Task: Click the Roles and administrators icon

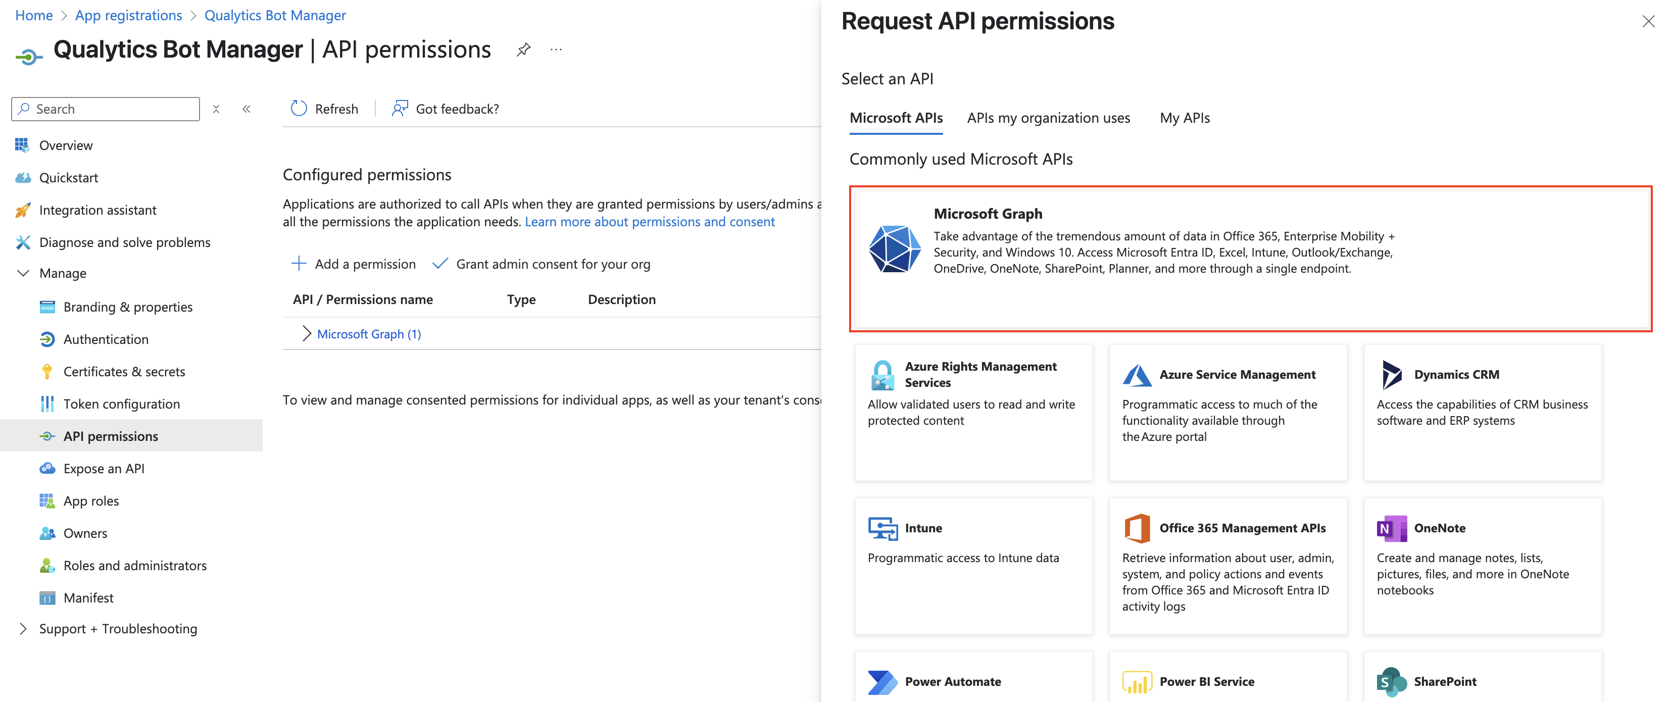Action: coord(47,566)
